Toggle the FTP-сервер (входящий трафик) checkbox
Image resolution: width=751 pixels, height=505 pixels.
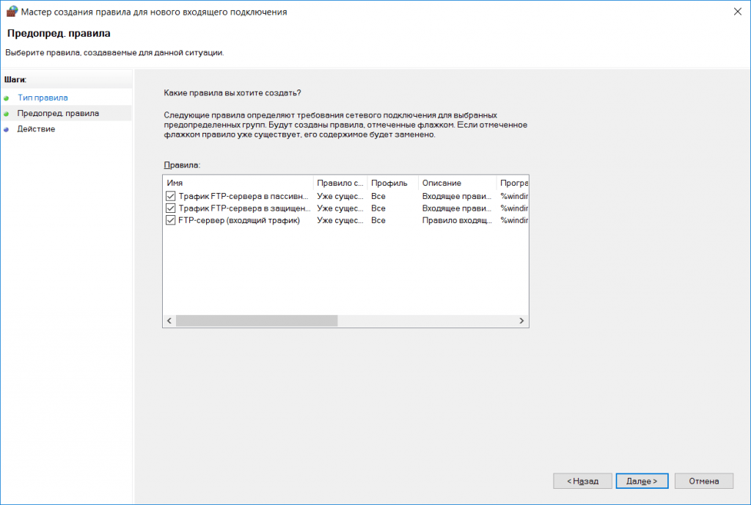click(170, 220)
